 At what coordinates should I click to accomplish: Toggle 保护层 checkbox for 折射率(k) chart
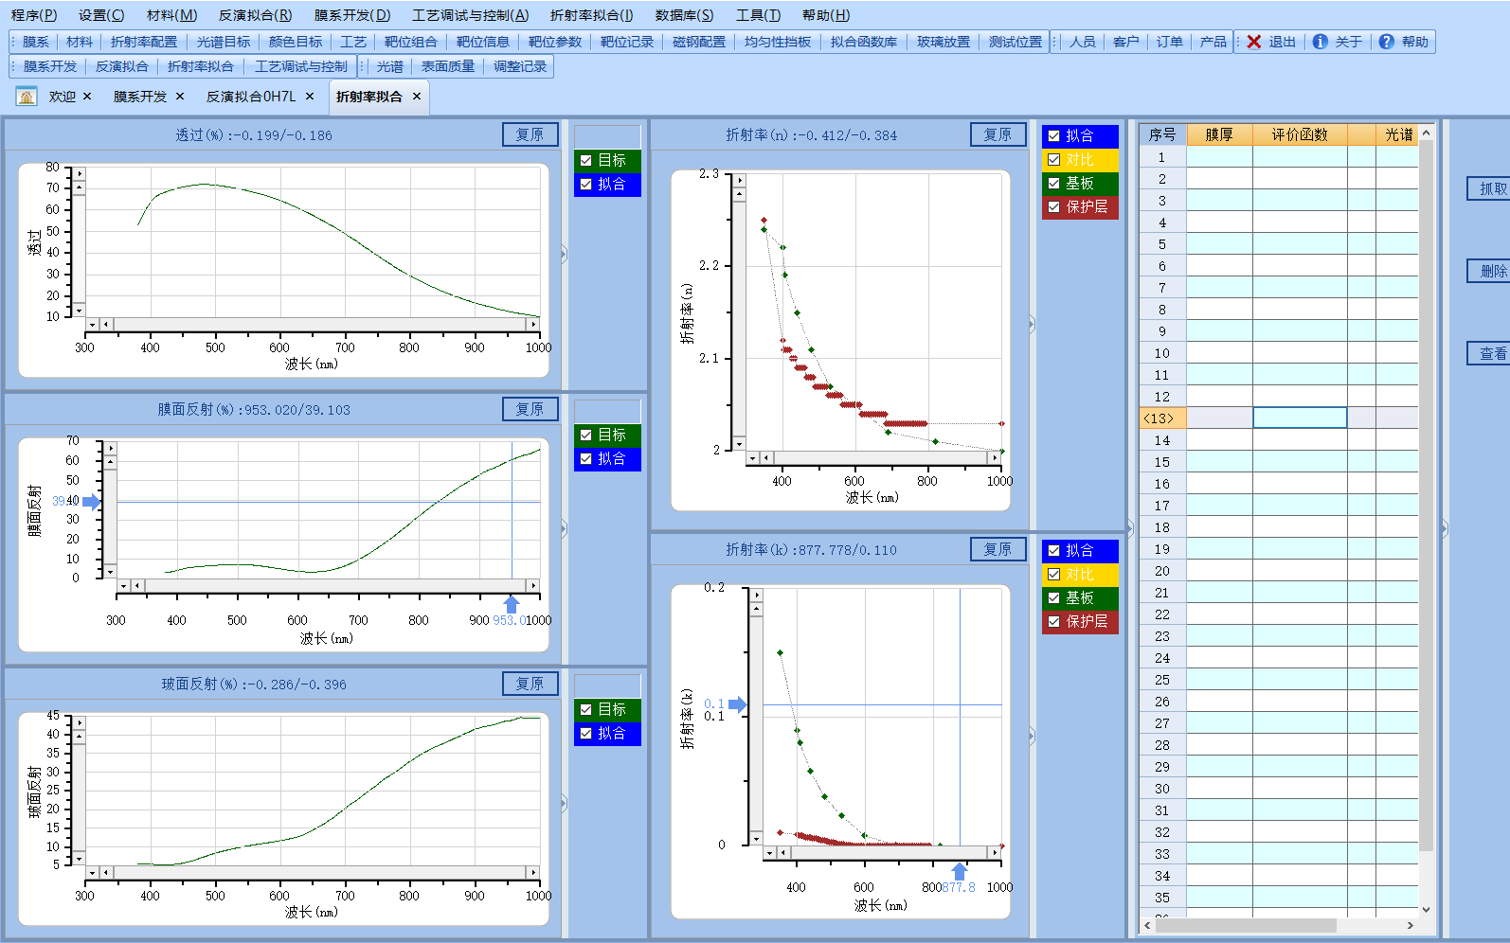point(1053,622)
